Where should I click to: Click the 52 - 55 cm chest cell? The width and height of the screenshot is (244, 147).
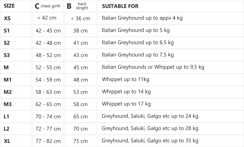[48, 68]
